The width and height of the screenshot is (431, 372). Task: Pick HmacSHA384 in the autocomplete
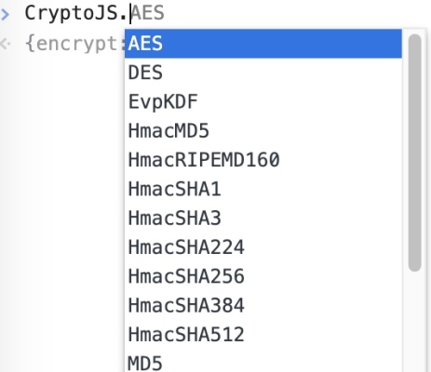pyautogui.click(x=263, y=306)
